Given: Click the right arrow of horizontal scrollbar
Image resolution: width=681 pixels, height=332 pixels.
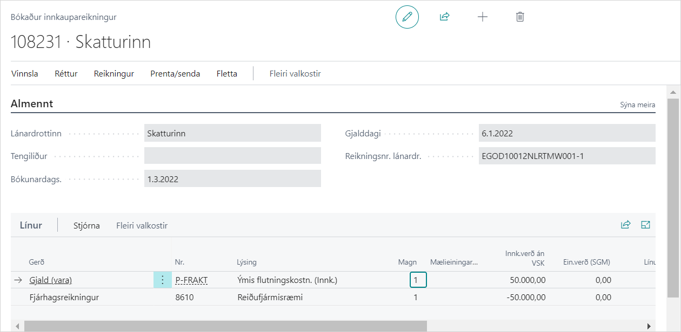Looking at the screenshot, I should coord(649,326).
